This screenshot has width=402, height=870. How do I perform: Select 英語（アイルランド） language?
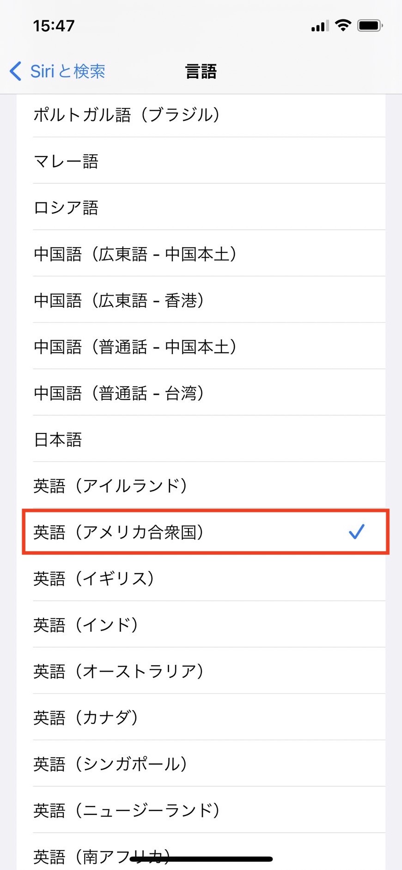point(110,486)
